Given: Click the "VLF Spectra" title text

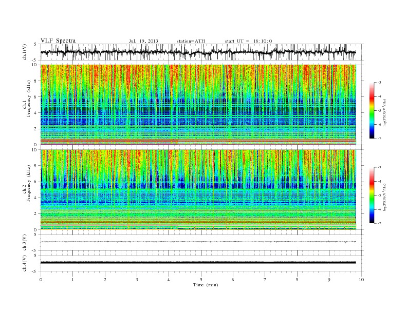Looking at the screenshot, I should (x=58, y=41).
